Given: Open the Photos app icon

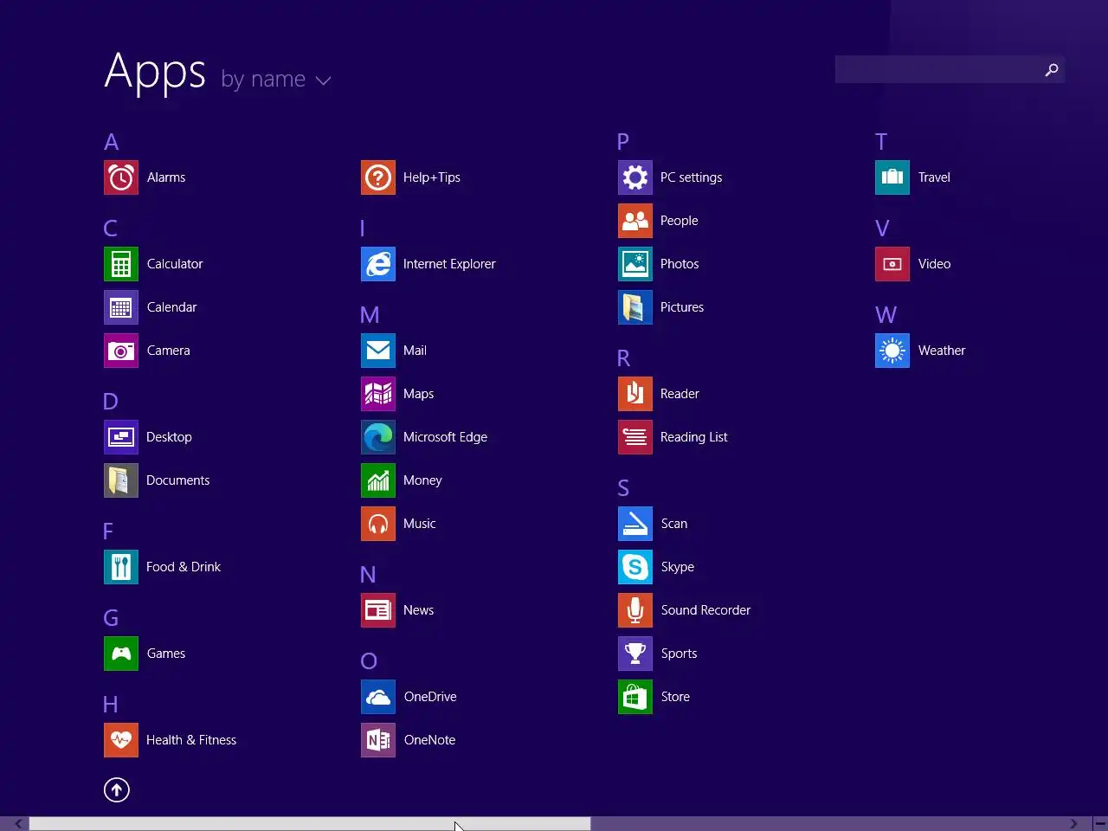Looking at the screenshot, I should pos(635,264).
